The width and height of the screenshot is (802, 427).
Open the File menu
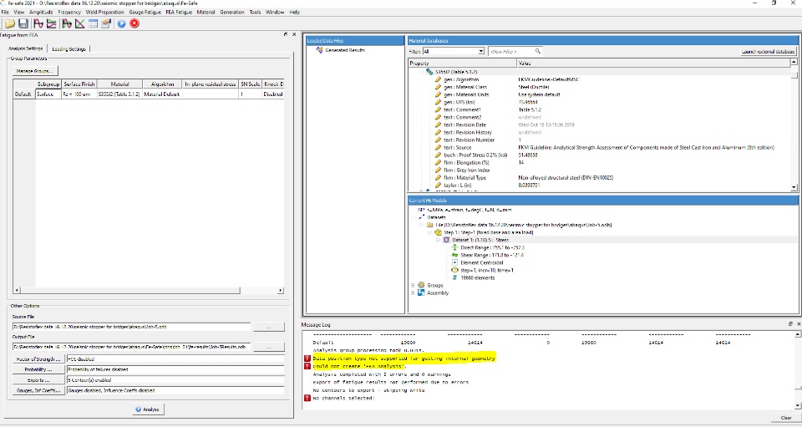pyautogui.click(x=5, y=12)
